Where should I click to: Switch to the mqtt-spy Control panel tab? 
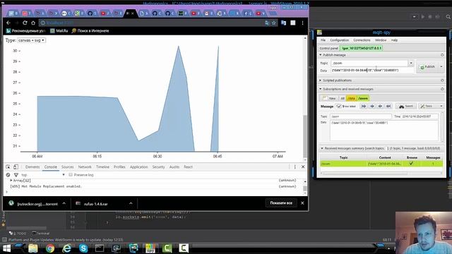(328, 48)
